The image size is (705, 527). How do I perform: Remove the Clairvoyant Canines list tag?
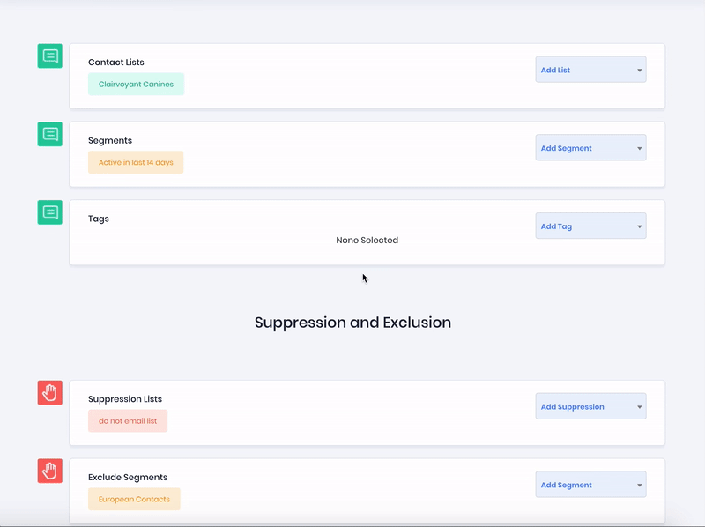(x=136, y=84)
